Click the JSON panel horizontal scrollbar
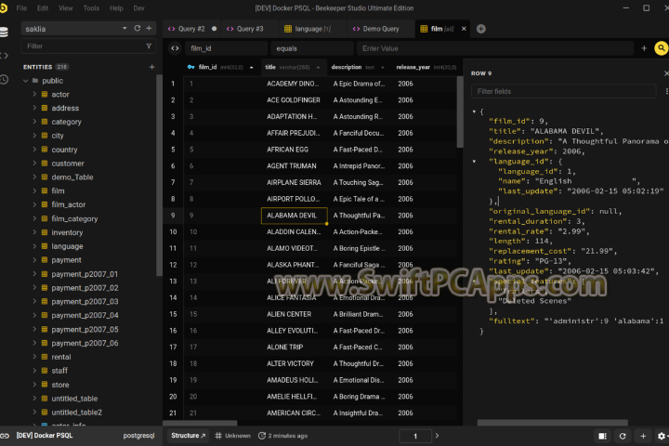This screenshot has width=669, height=446. click(x=552, y=423)
